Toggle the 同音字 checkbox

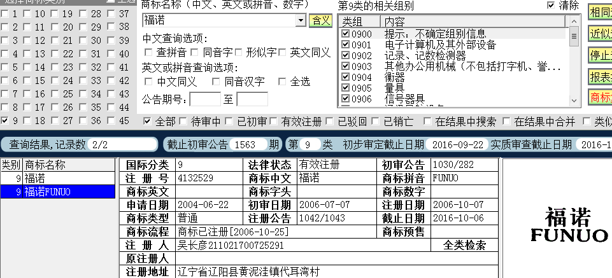194,52
